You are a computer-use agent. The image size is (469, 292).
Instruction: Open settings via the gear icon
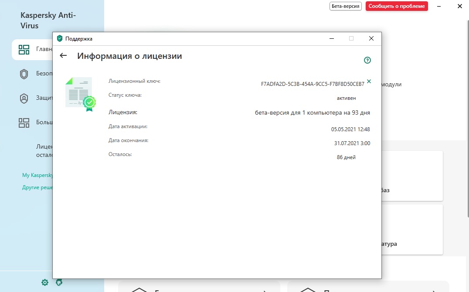click(x=45, y=282)
